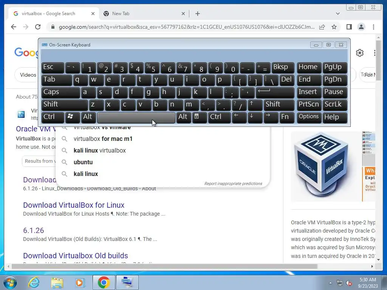Reload the Google search page

point(38,27)
